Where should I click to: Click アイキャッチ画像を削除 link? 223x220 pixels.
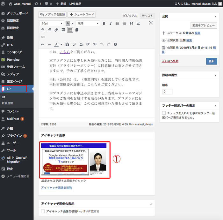click(x=56, y=188)
